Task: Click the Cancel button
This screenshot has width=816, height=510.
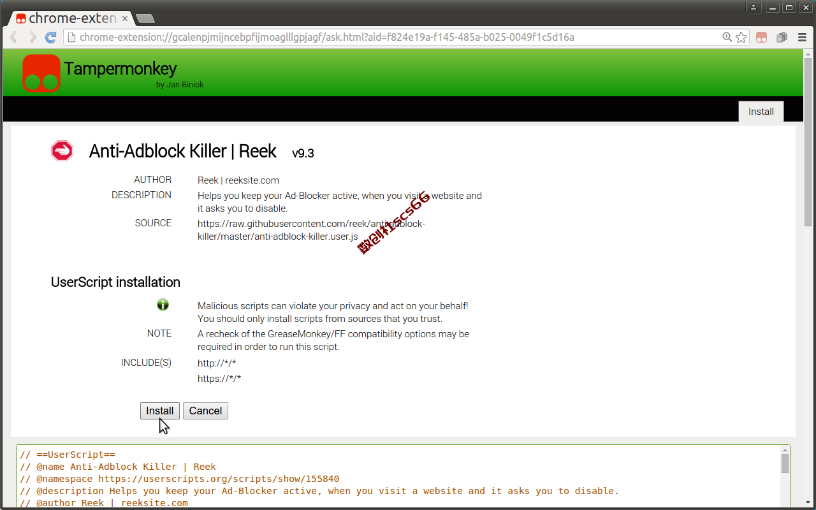Action: (x=205, y=411)
